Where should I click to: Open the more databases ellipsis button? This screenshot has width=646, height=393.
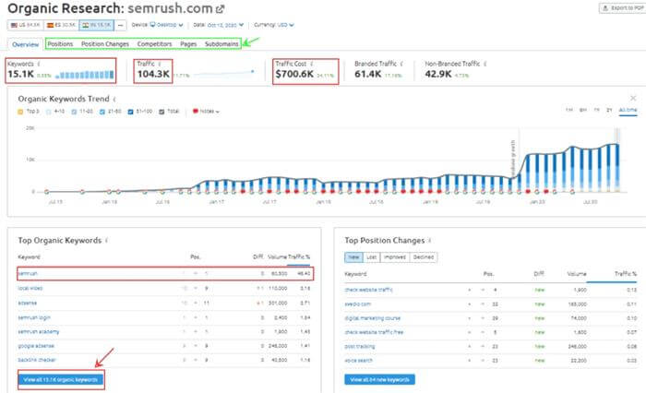click(x=120, y=25)
